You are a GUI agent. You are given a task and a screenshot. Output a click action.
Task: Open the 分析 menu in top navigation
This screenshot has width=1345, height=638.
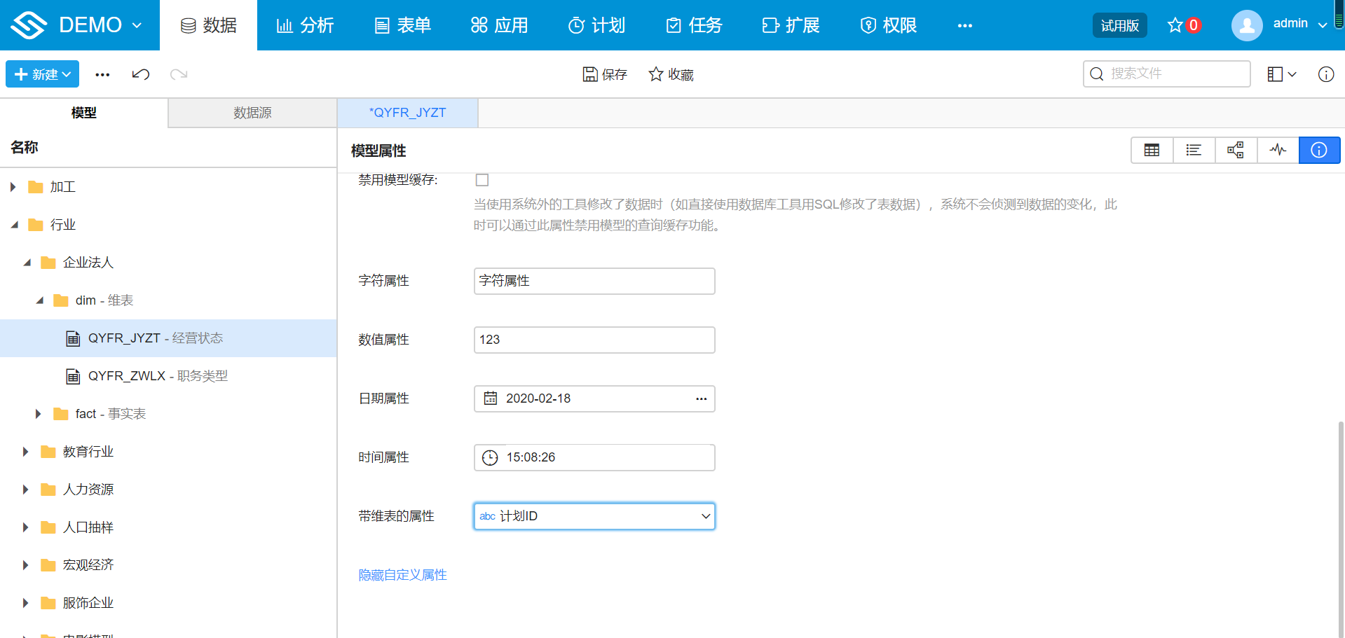(305, 25)
